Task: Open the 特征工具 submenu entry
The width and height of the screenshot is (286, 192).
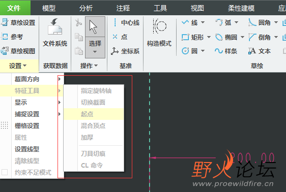Action: (x=32, y=90)
